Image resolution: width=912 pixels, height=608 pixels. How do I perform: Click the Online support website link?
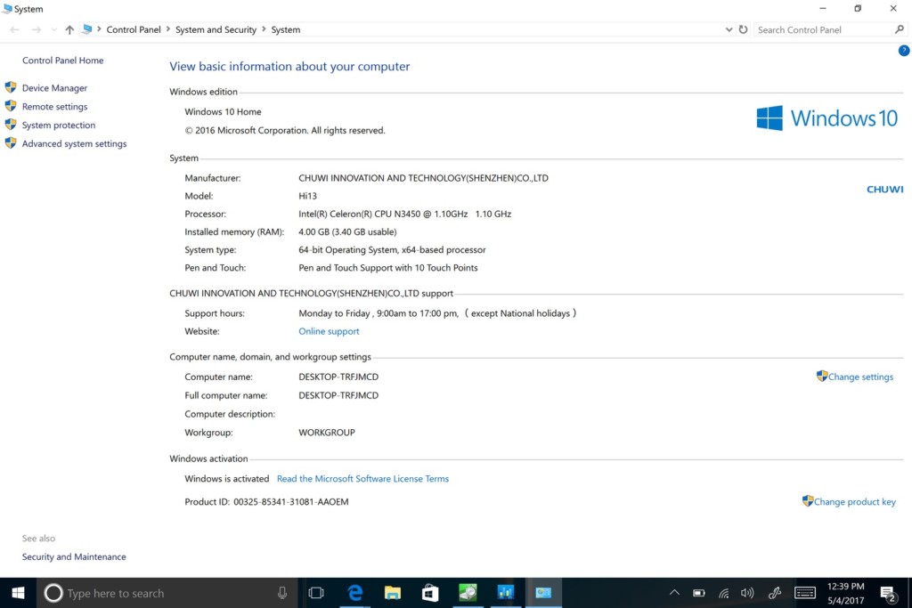tap(329, 331)
